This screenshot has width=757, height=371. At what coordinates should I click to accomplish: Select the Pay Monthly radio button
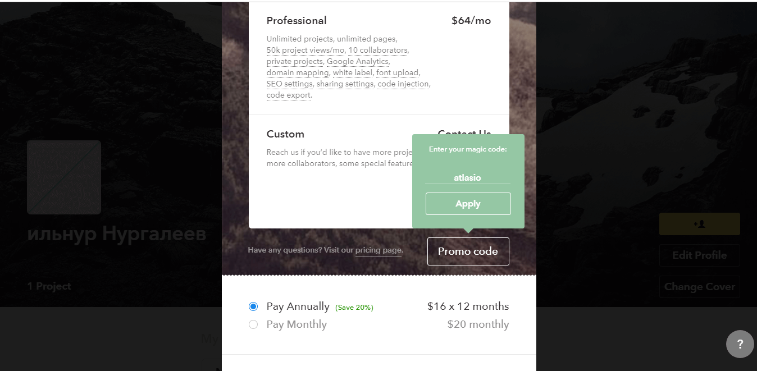253,324
